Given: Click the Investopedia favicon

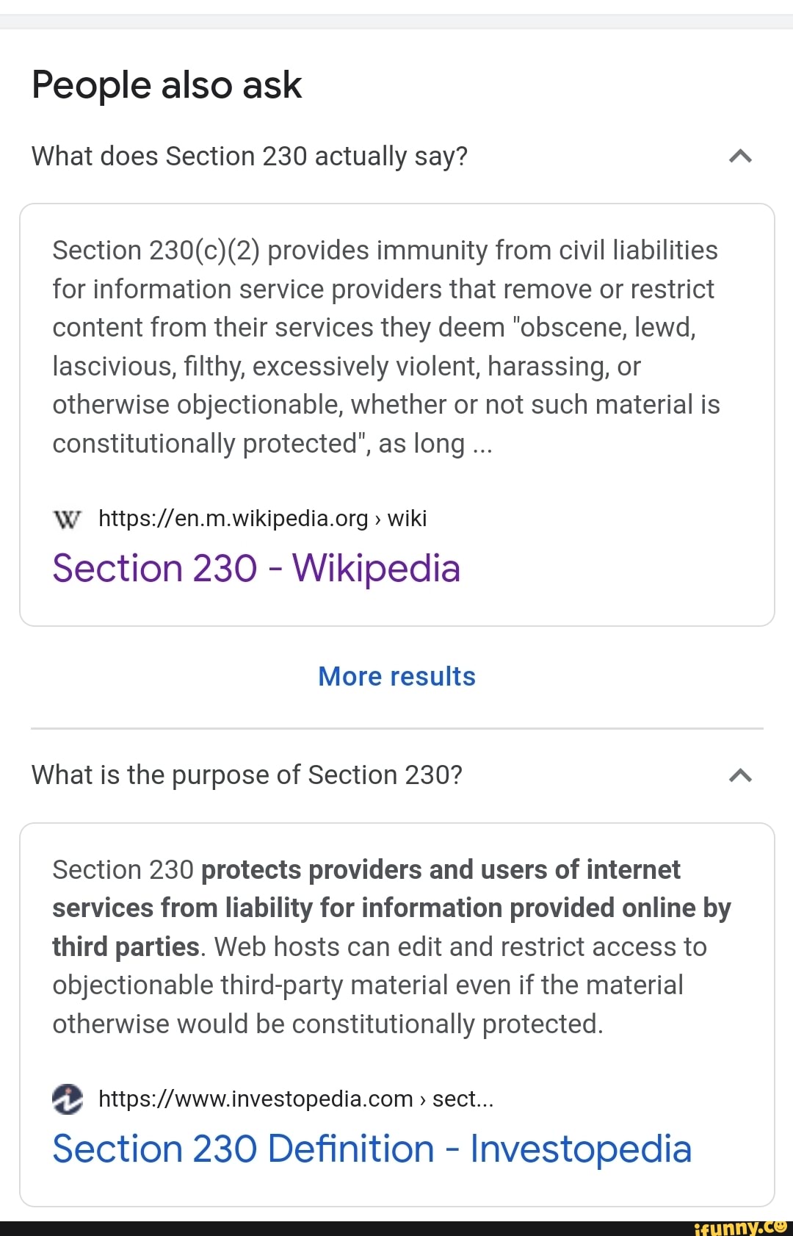Looking at the screenshot, I should (68, 1099).
